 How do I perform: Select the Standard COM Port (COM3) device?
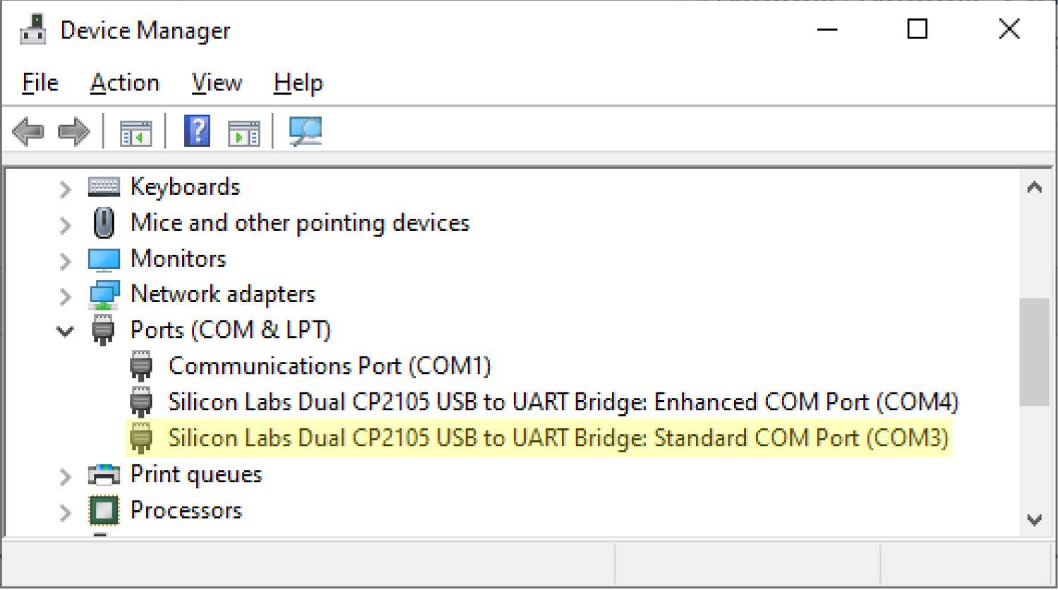558,438
